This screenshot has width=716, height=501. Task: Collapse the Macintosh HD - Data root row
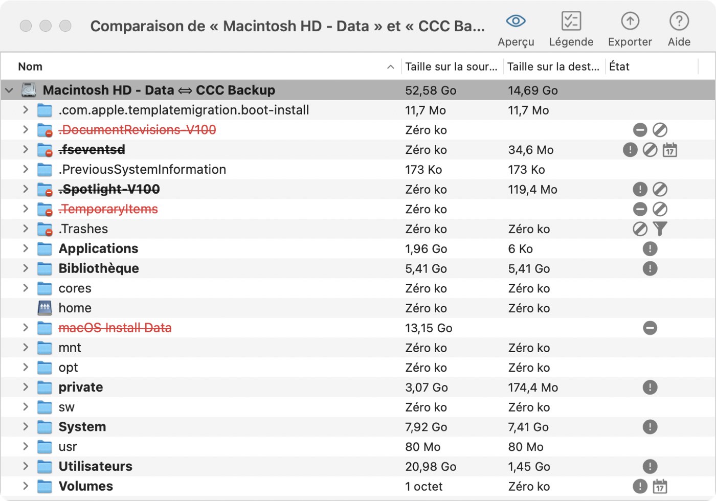(9, 90)
